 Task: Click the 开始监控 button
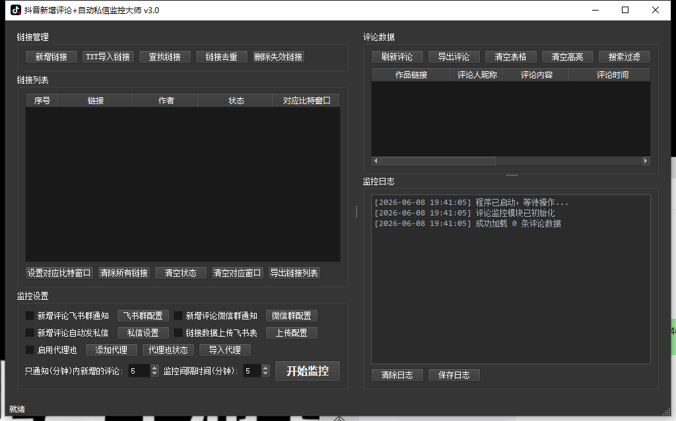coord(308,371)
